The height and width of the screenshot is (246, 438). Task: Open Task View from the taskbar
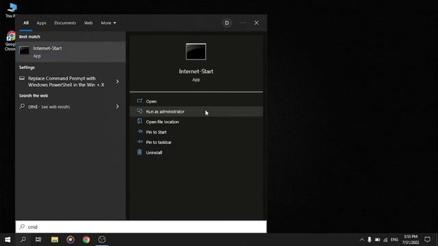[x=38, y=240]
